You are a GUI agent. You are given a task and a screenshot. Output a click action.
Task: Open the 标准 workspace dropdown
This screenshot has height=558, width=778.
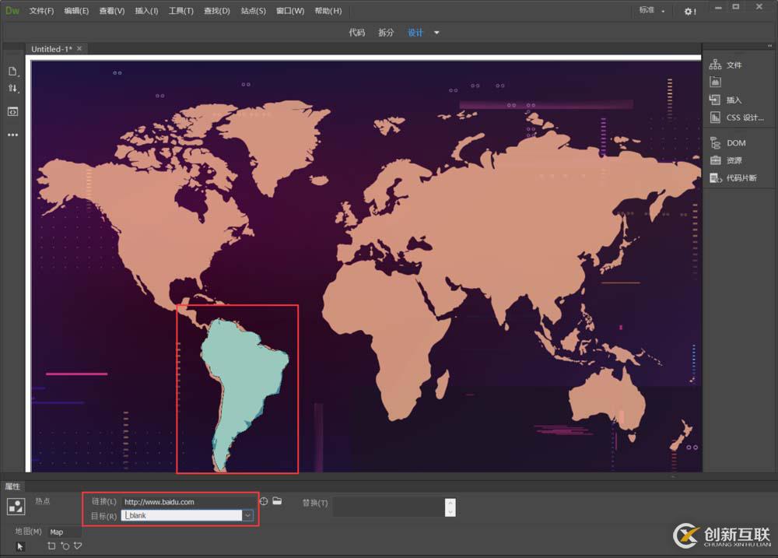(652, 11)
